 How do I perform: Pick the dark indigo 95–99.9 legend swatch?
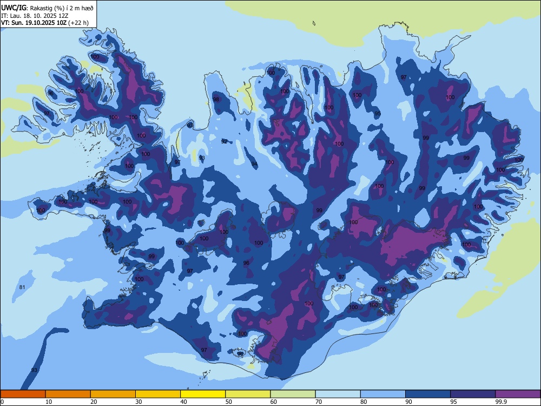473,394
